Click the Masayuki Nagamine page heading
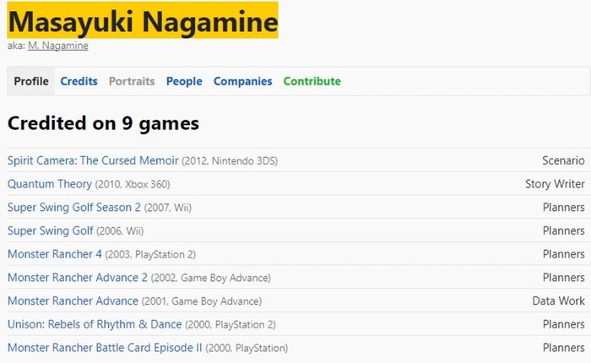The image size is (591, 363). (x=143, y=21)
